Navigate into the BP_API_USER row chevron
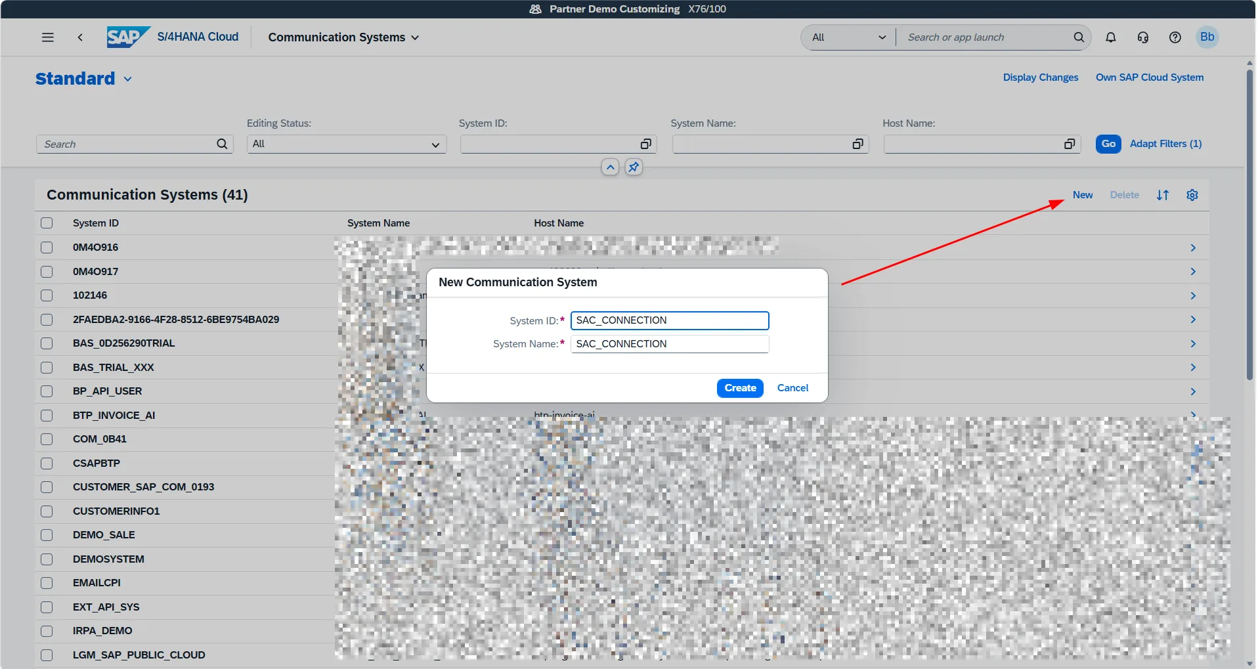1258x669 pixels. tap(1193, 392)
